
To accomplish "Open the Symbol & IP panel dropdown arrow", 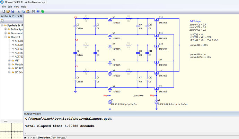I will (x=18, y=16).
